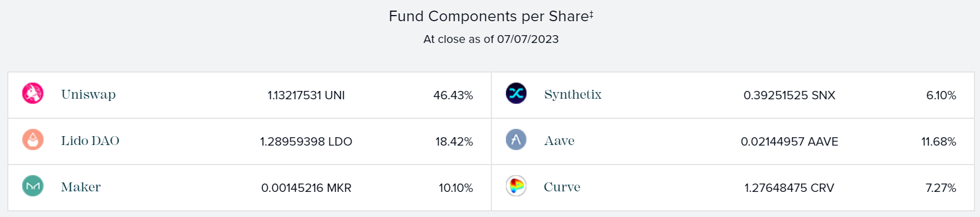Click the green Maker logo icon
The height and width of the screenshot is (217, 980).
pos(33,186)
